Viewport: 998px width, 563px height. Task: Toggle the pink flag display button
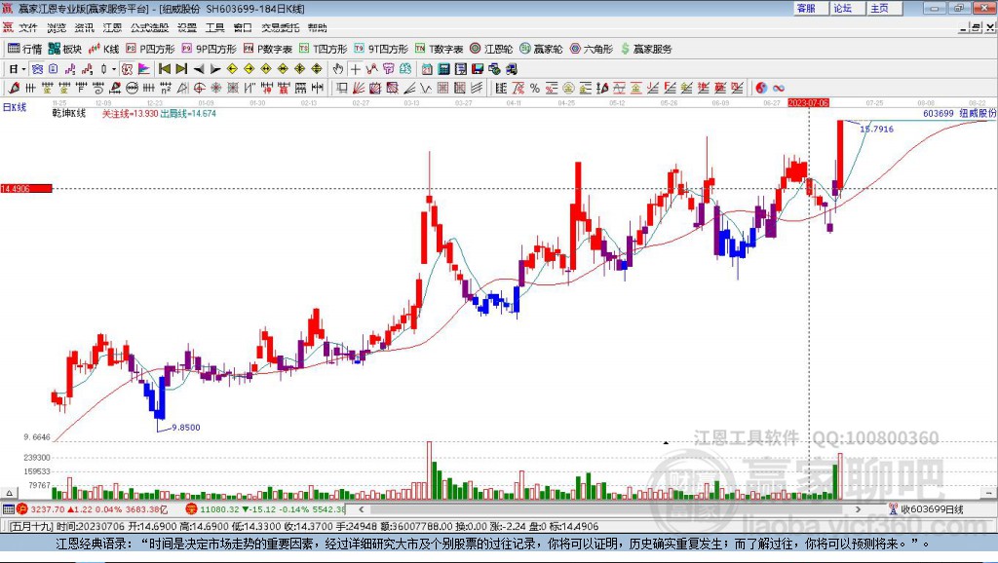[144, 69]
